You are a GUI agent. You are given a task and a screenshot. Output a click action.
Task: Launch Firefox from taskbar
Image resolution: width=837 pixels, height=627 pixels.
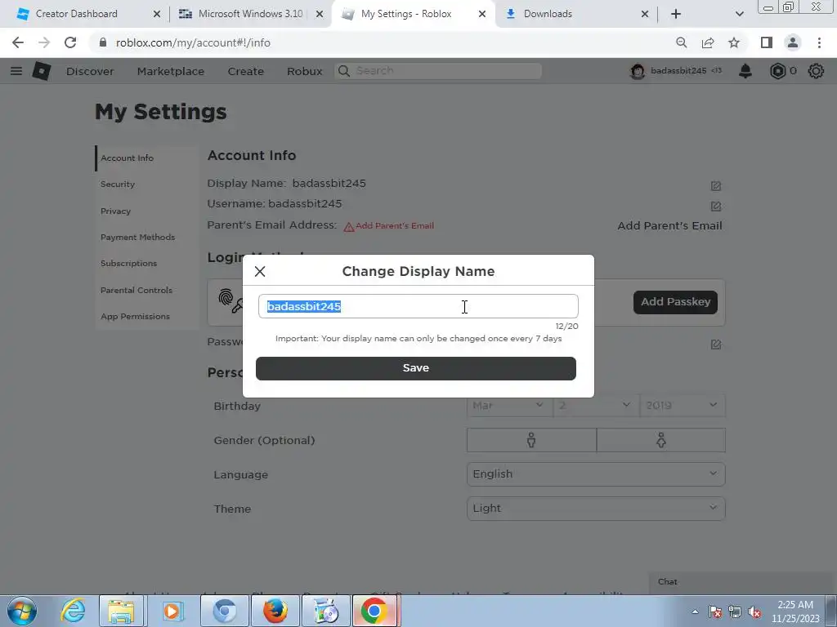275,611
